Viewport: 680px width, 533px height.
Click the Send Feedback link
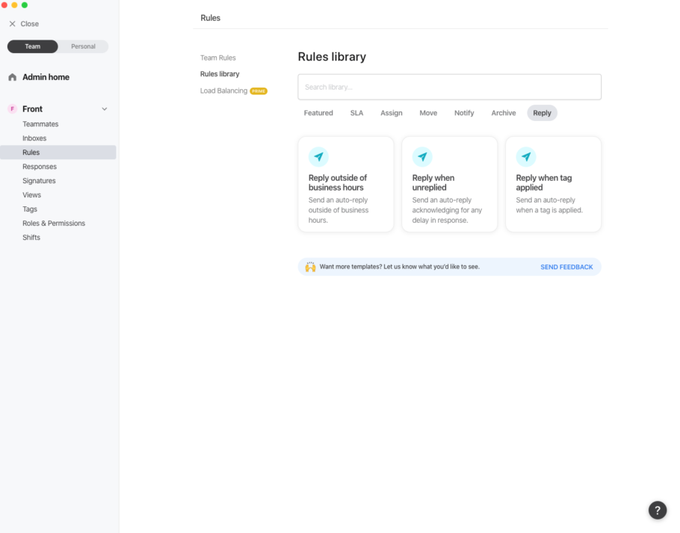pyautogui.click(x=566, y=267)
